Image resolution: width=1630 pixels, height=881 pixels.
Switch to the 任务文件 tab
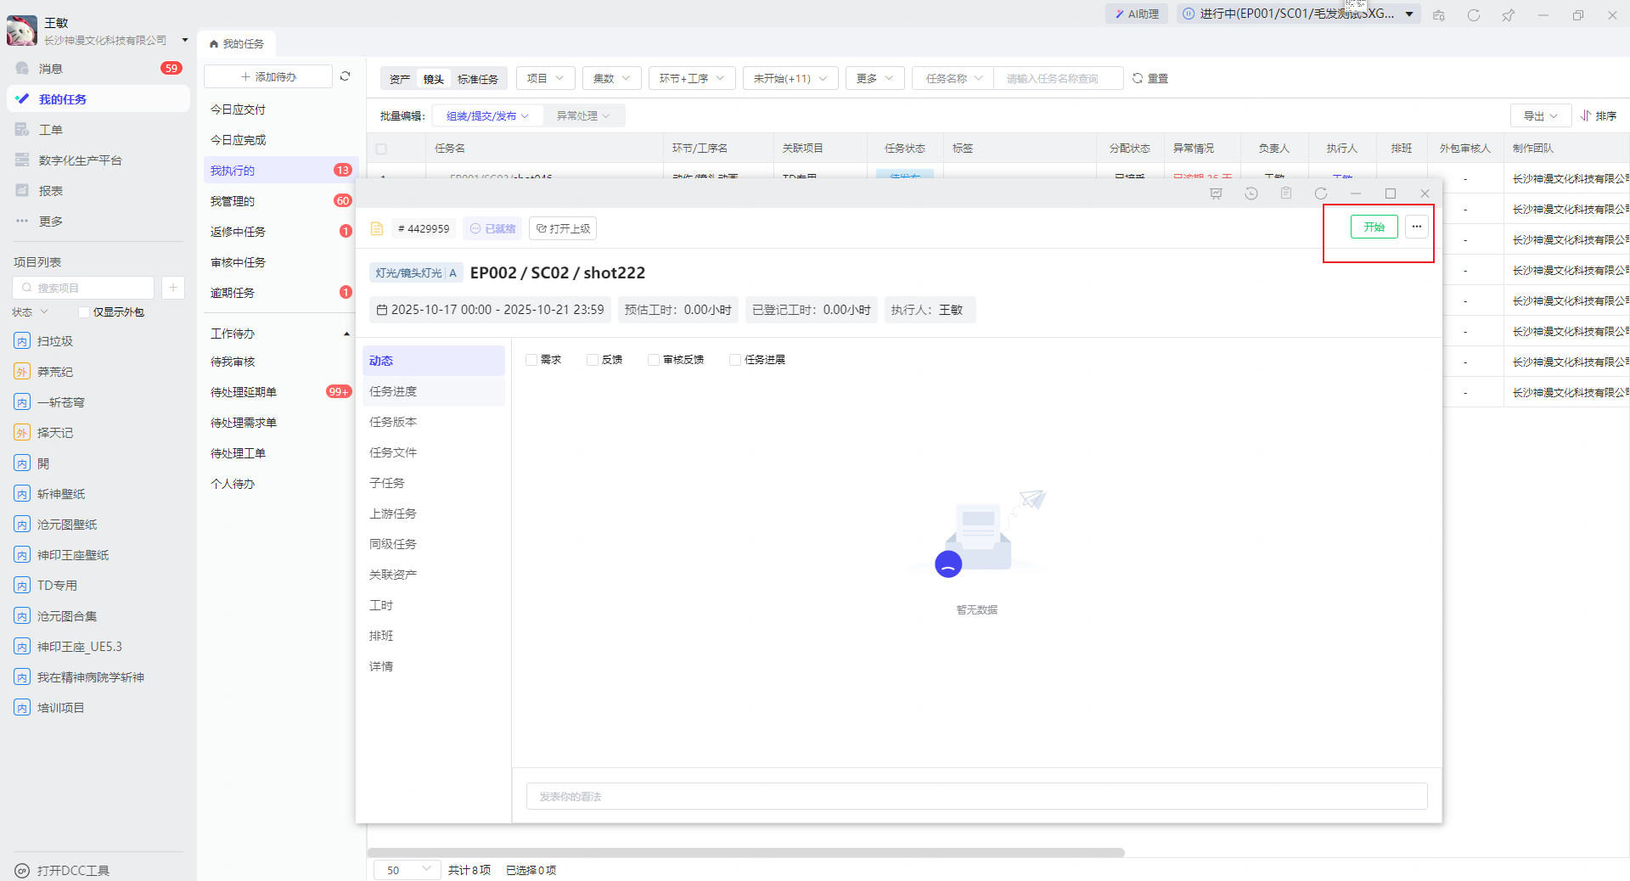point(393,452)
